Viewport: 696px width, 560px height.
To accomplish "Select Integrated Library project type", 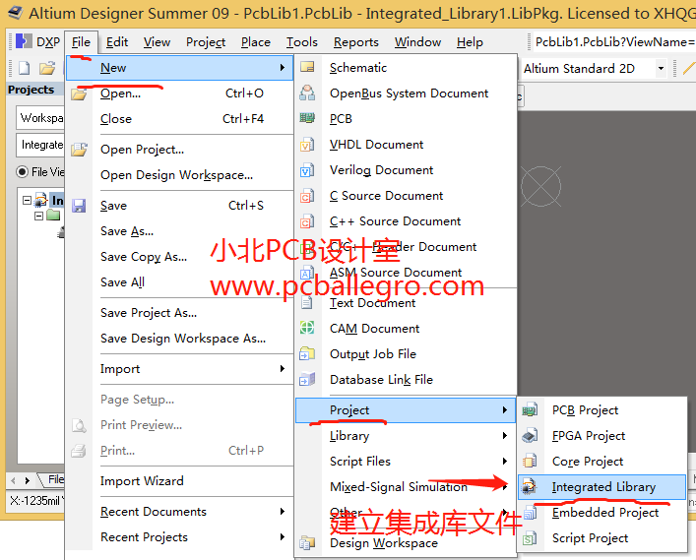I will 601,487.
